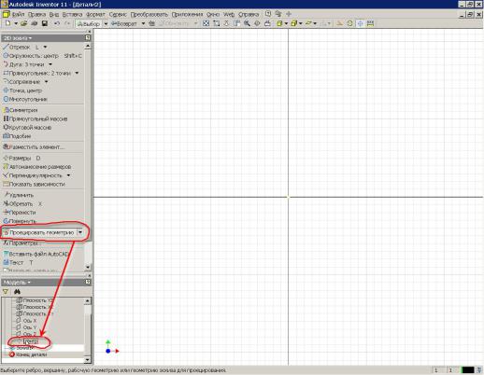Image resolution: width=484 pixels, height=375 pixels.
Task: Open the Файл menu
Action: (x=18, y=14)
